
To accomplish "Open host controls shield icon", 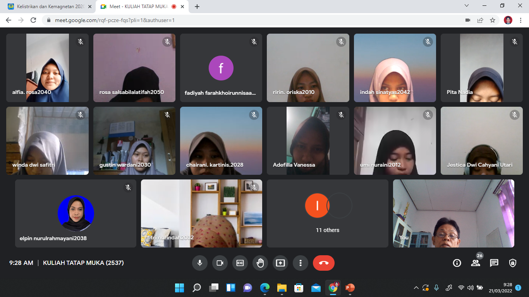I will (x=513, y=263).
